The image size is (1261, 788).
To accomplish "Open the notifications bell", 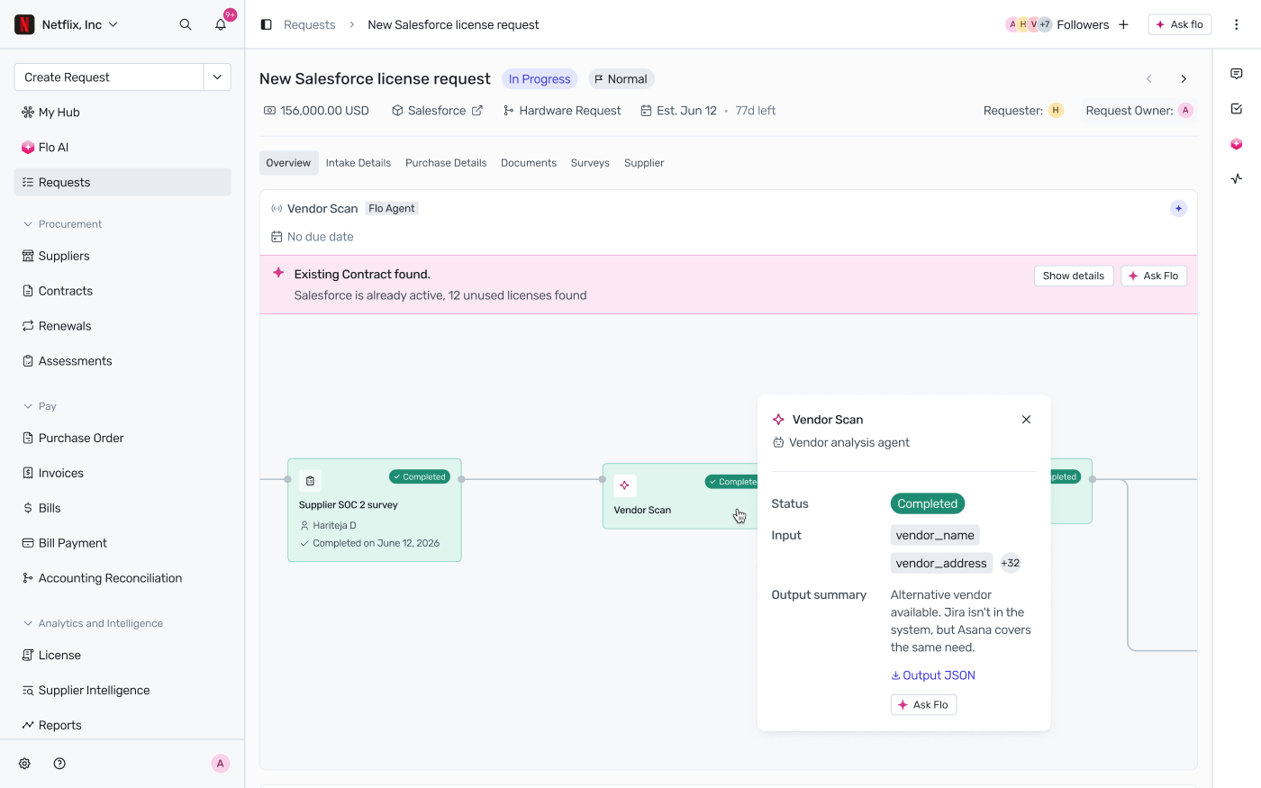I will click(221, 24).
